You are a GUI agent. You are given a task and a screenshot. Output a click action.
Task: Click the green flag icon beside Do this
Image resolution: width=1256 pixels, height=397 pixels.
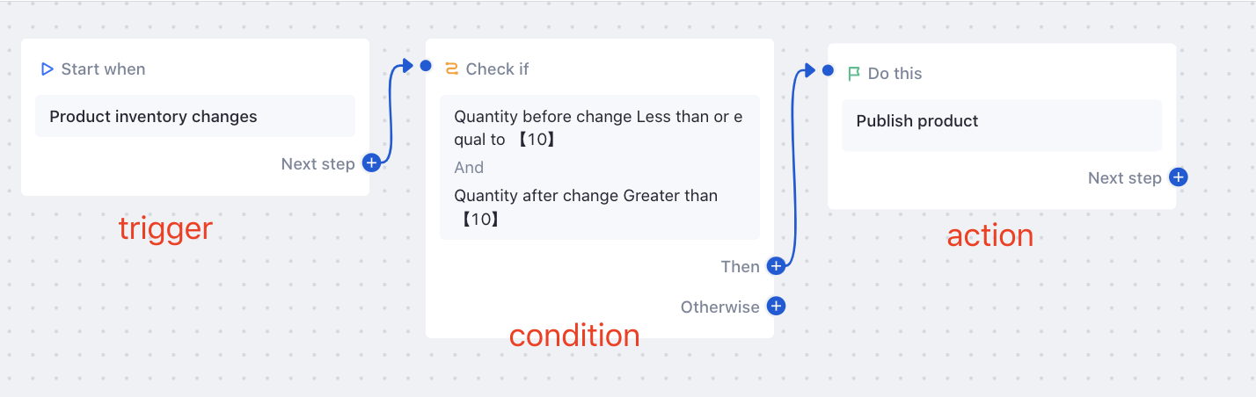(x=854, y=74)
